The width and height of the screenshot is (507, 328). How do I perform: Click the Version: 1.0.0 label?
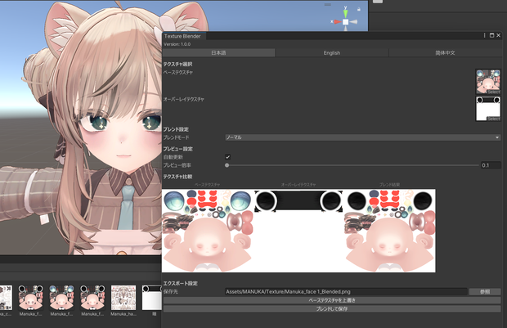(x=177, y=44)
